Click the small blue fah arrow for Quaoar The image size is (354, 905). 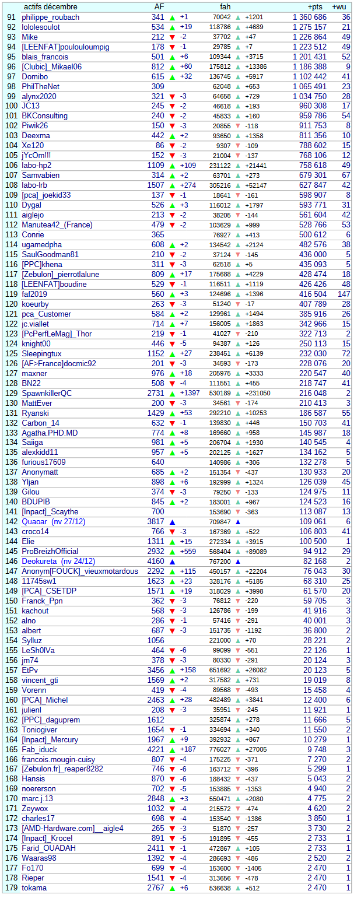(x=237, y=521)
